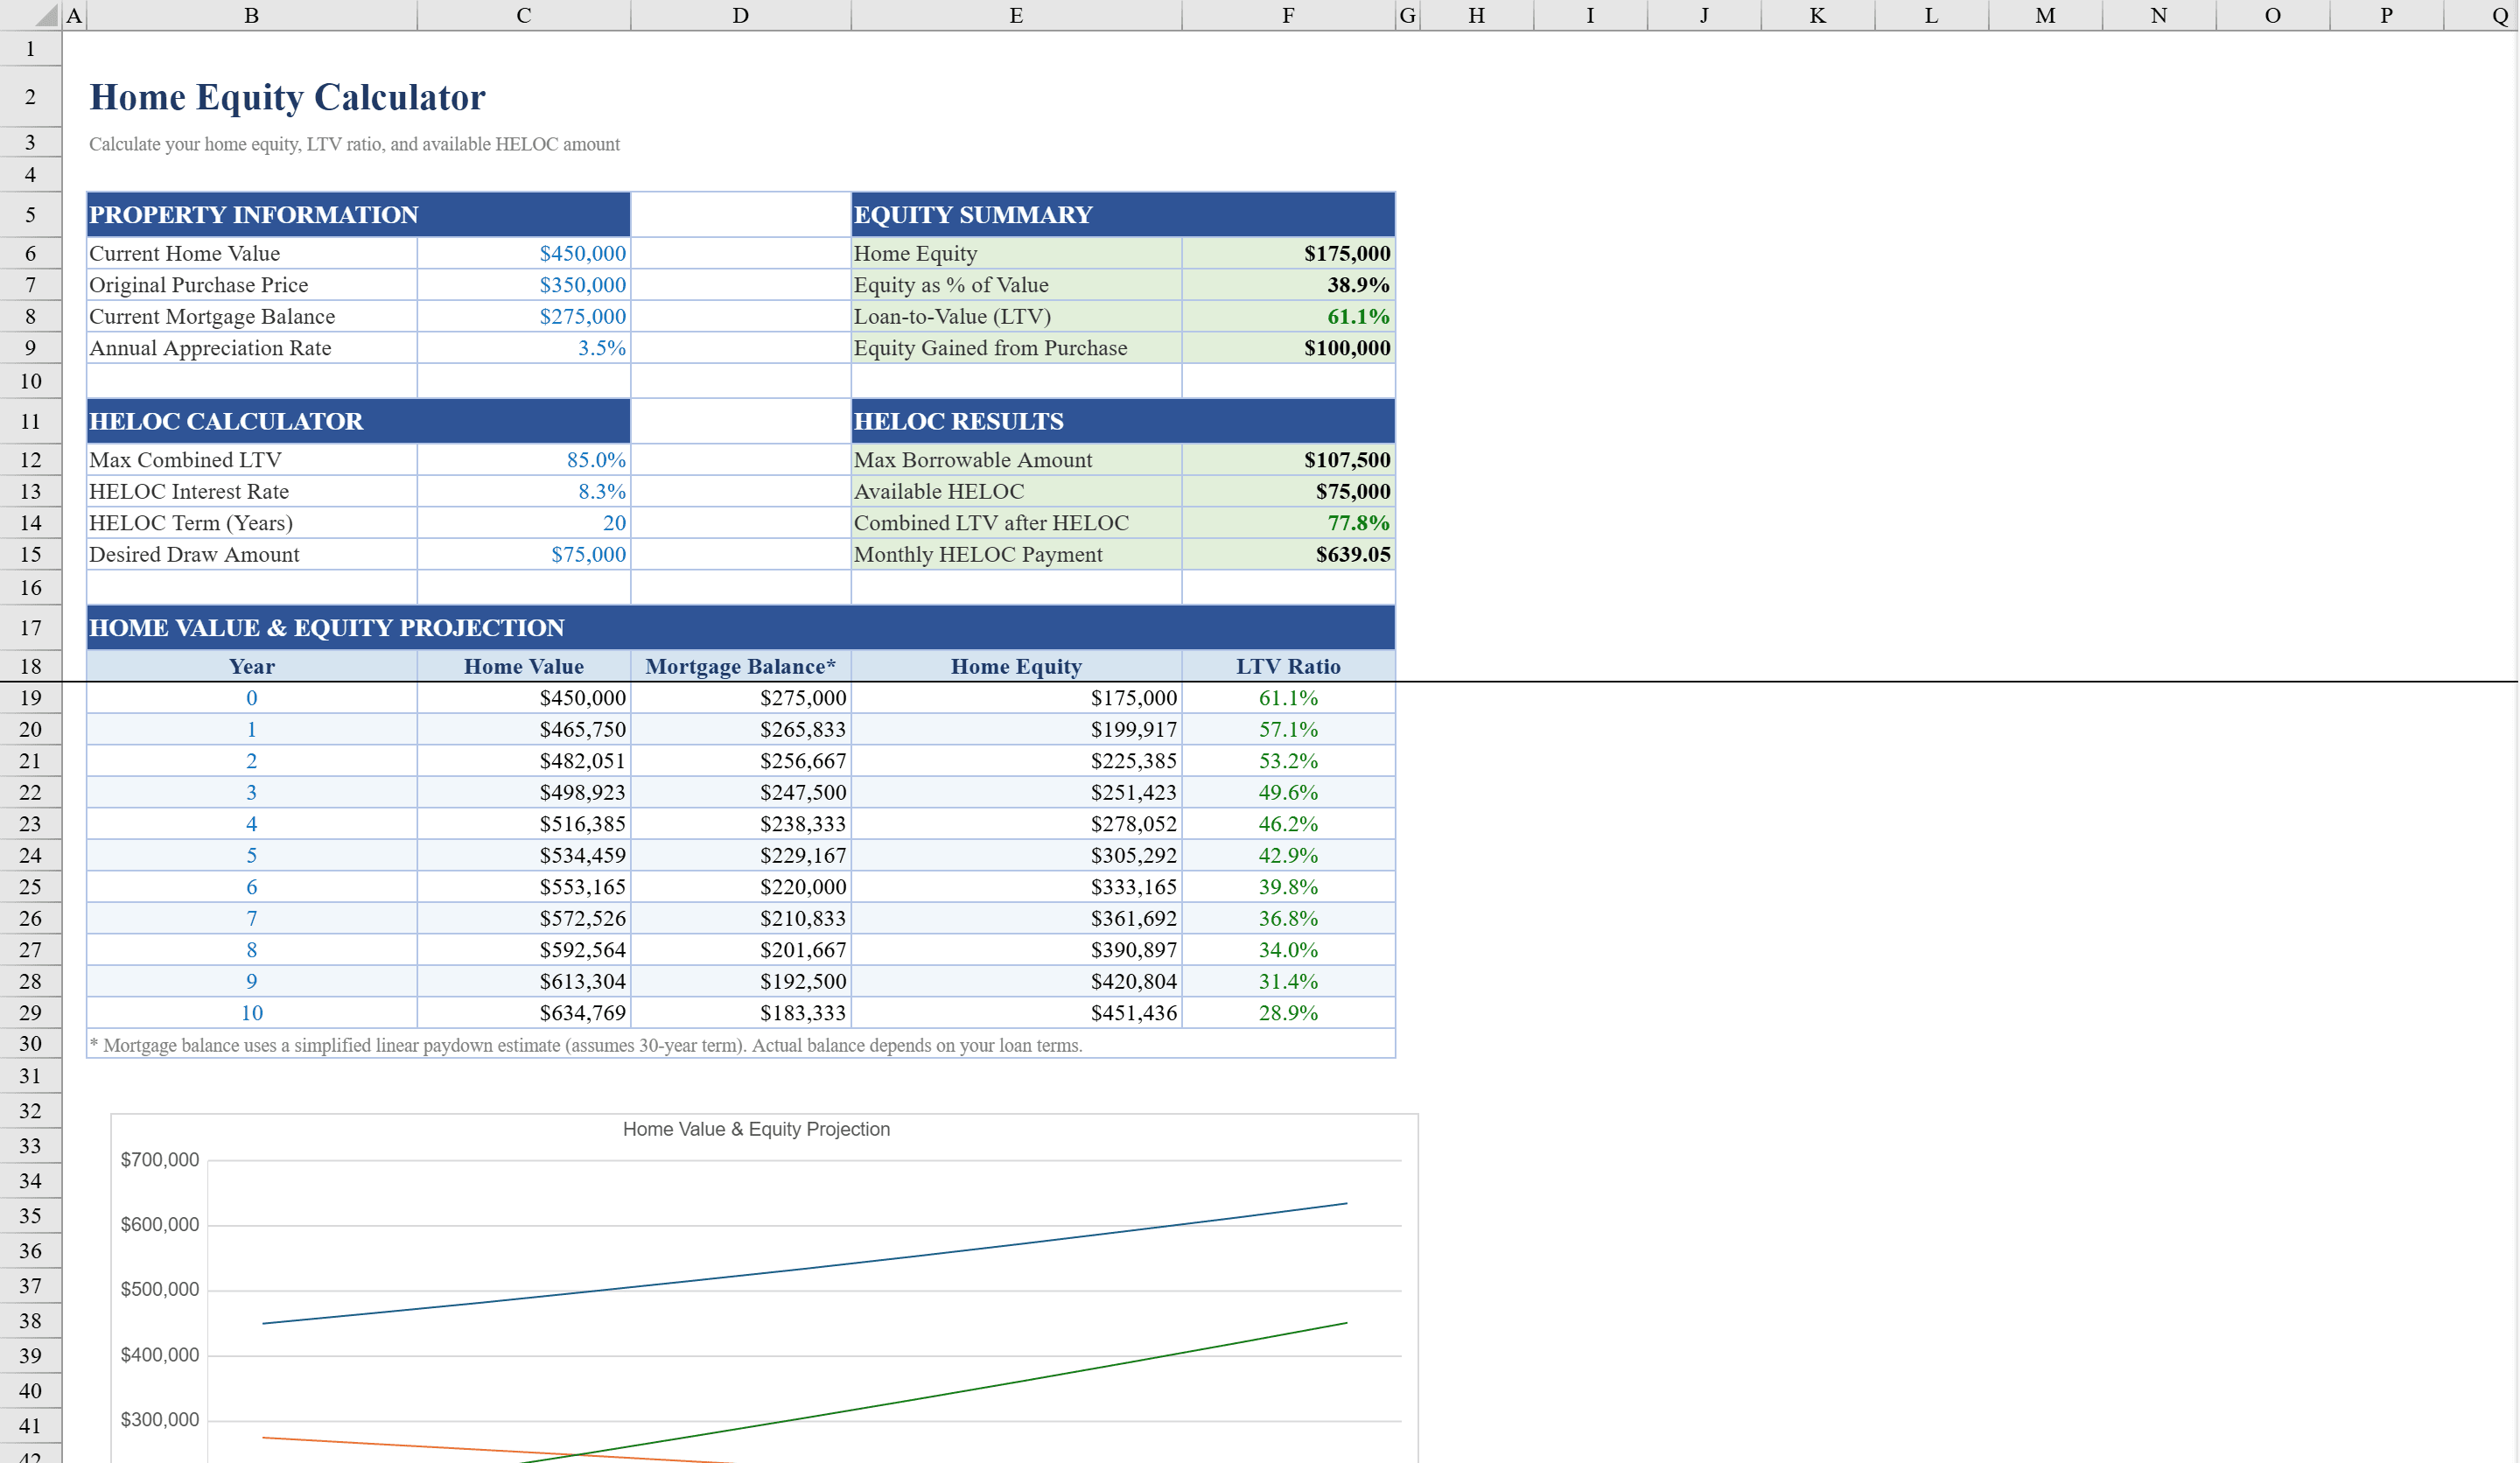Select Mortgage Balance $220,000 cell
Screen dimensions: 2520x1463
click(x=741, y=887)
